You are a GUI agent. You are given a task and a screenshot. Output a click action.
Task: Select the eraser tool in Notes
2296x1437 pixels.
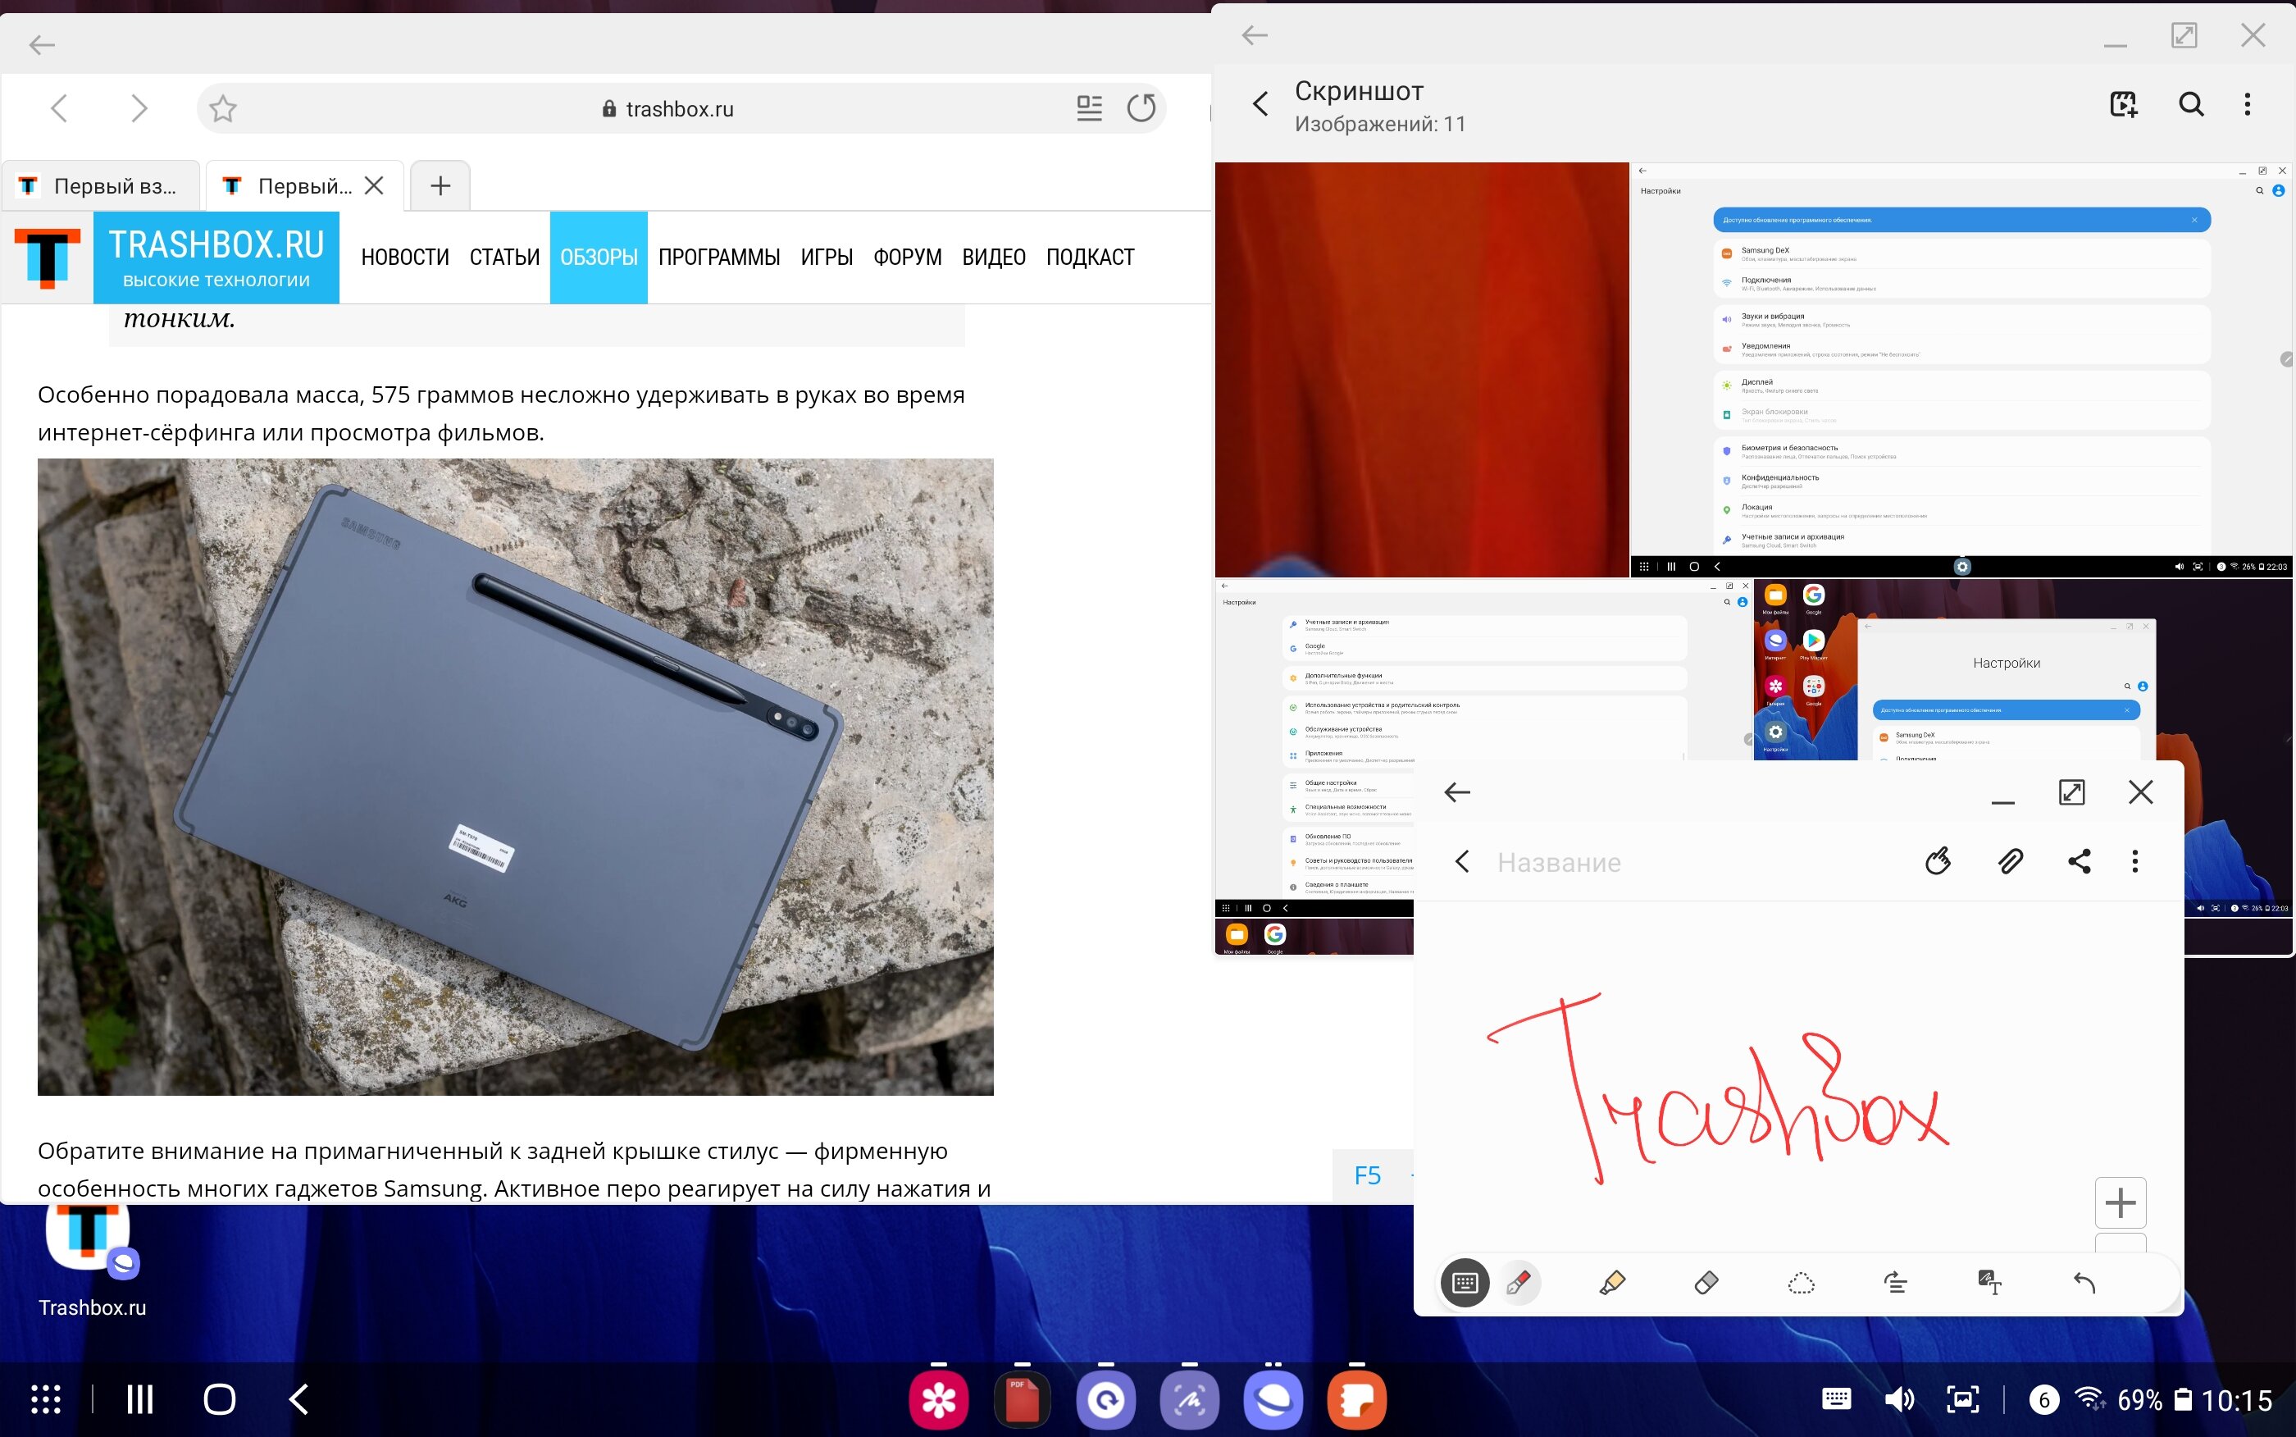coord(1706,1283)
